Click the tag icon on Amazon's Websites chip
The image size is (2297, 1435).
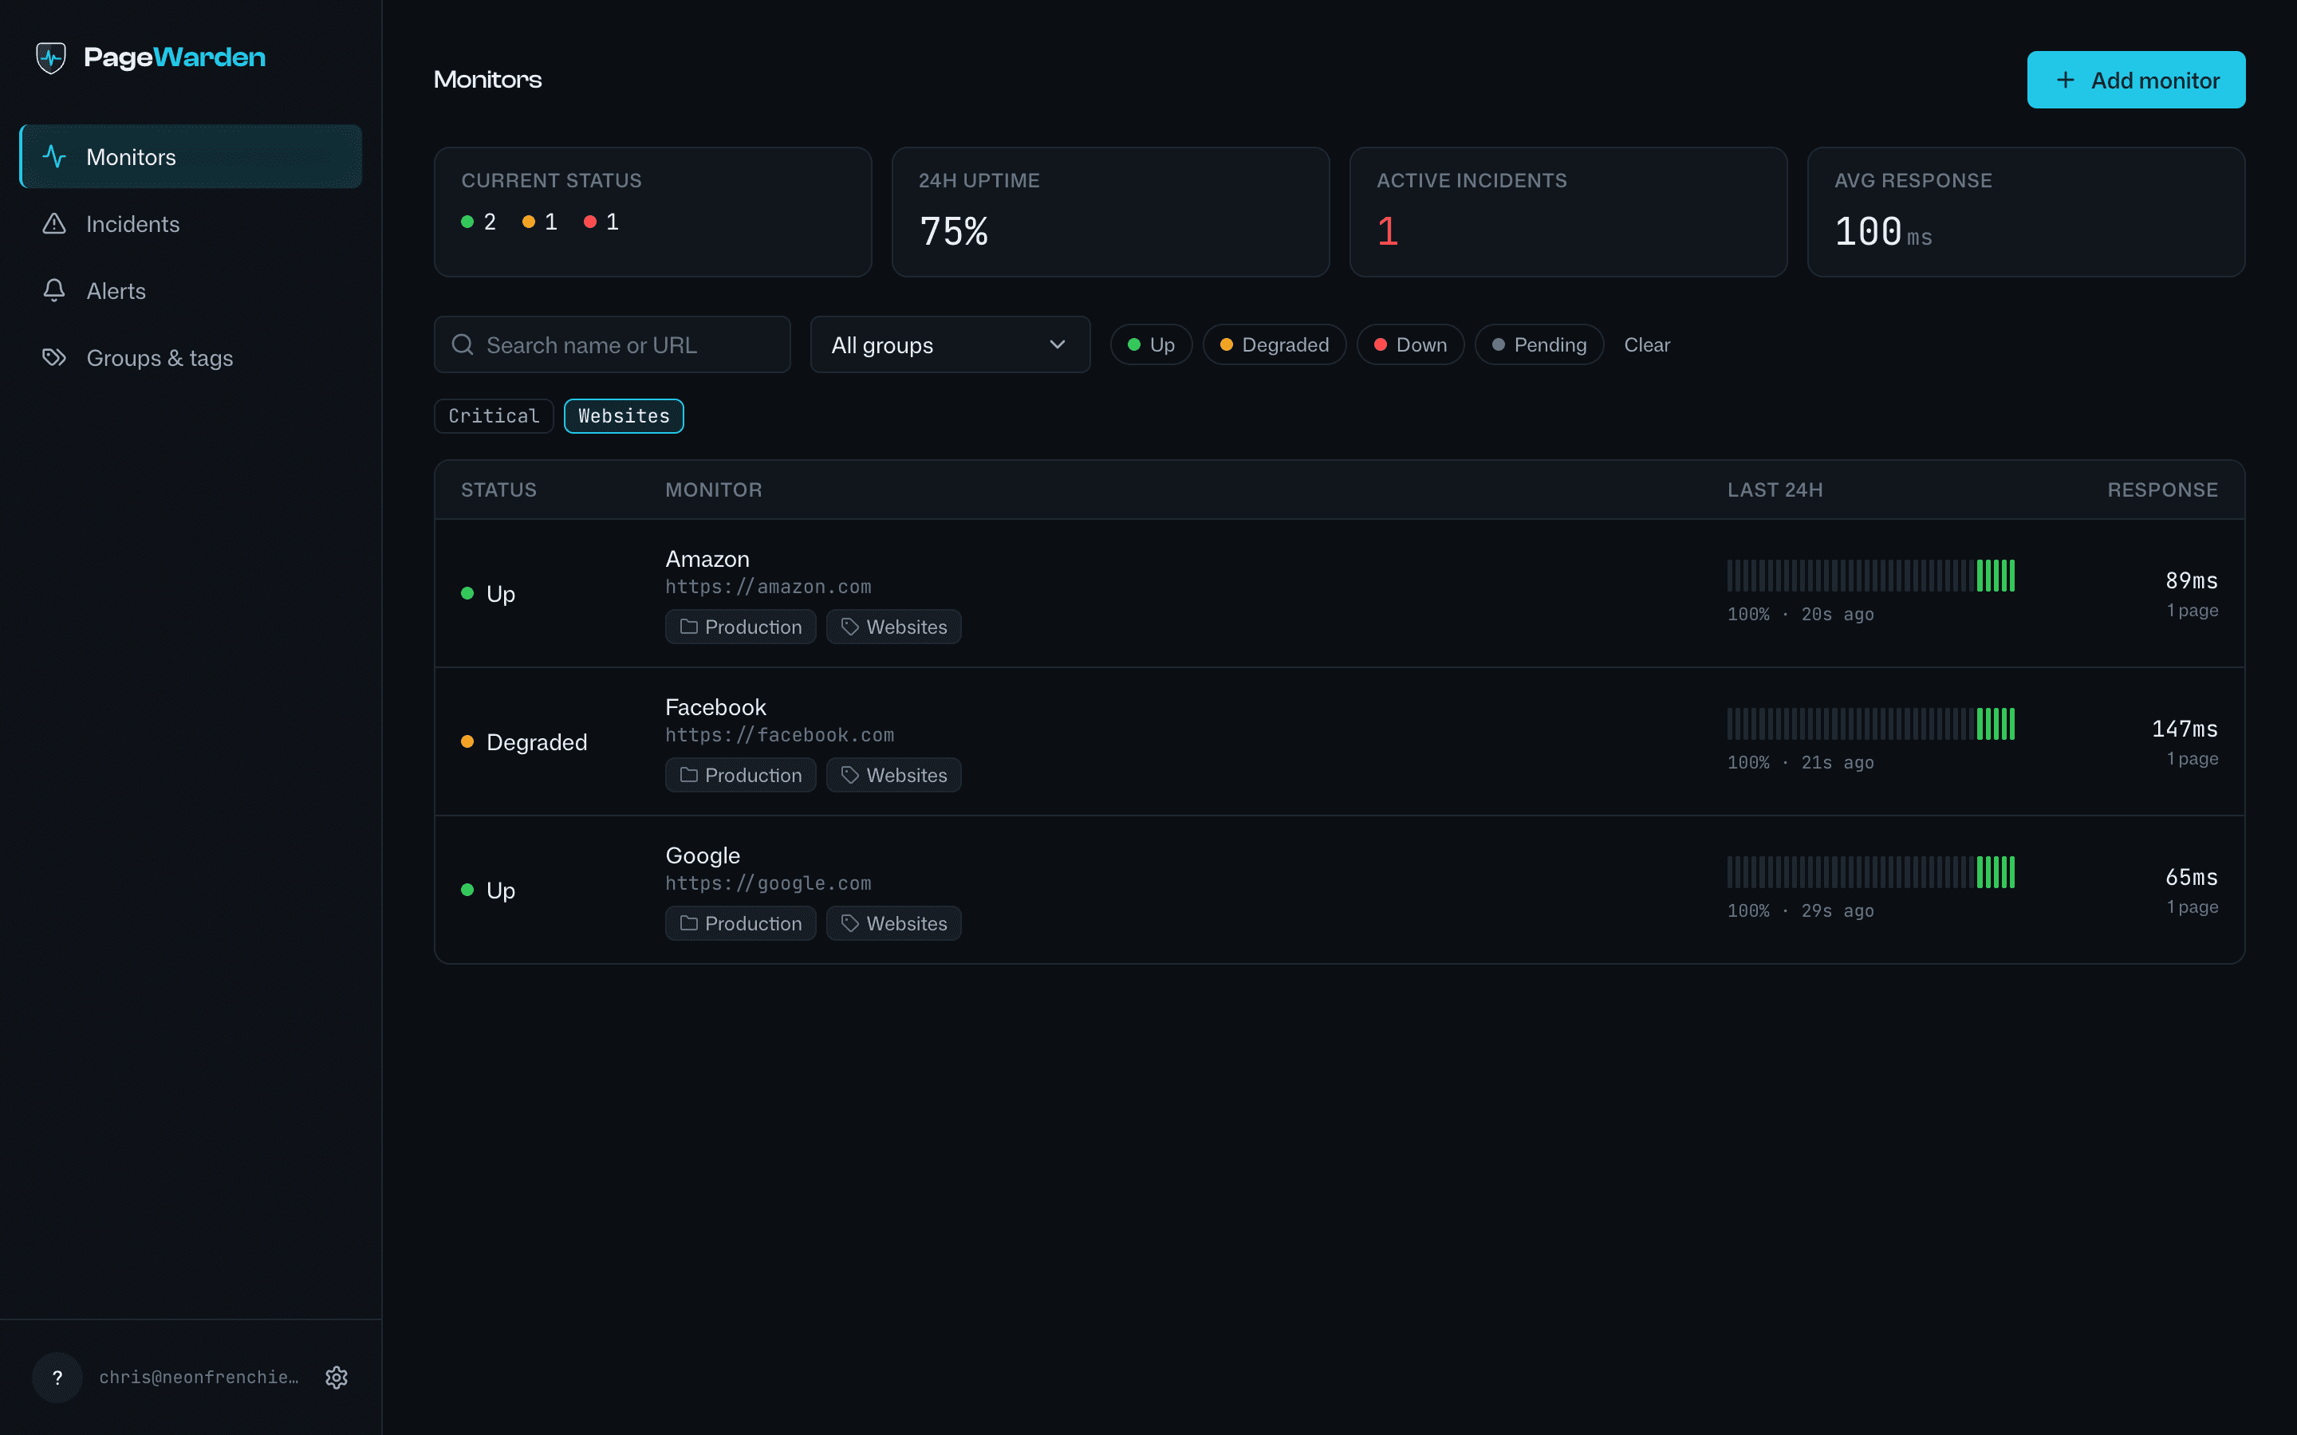point(849,627)
